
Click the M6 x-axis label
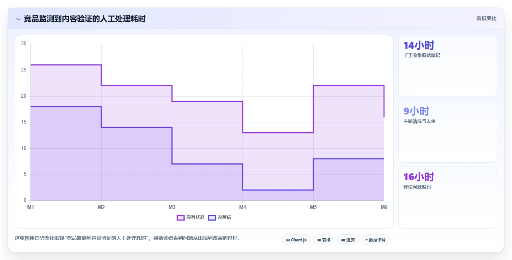coord(384,207)
